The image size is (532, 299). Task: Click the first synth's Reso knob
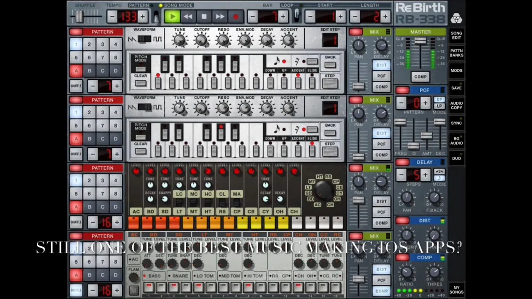[x=223, y=40]
